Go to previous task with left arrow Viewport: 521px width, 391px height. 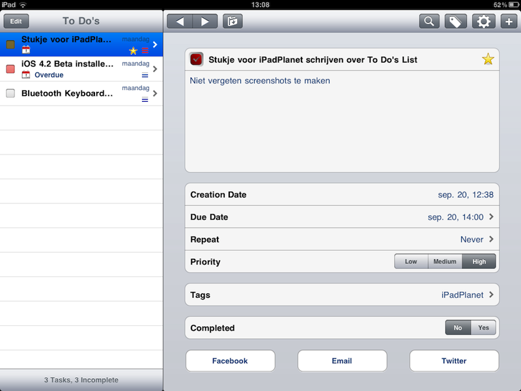click(180, 22)
